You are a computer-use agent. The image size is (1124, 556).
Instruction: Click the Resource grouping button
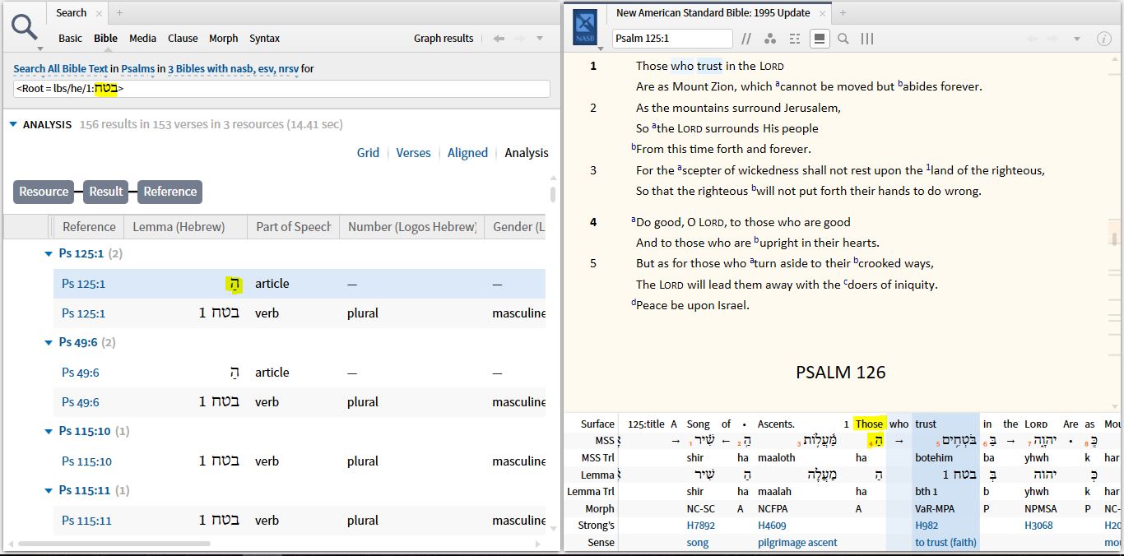[44, 192]
